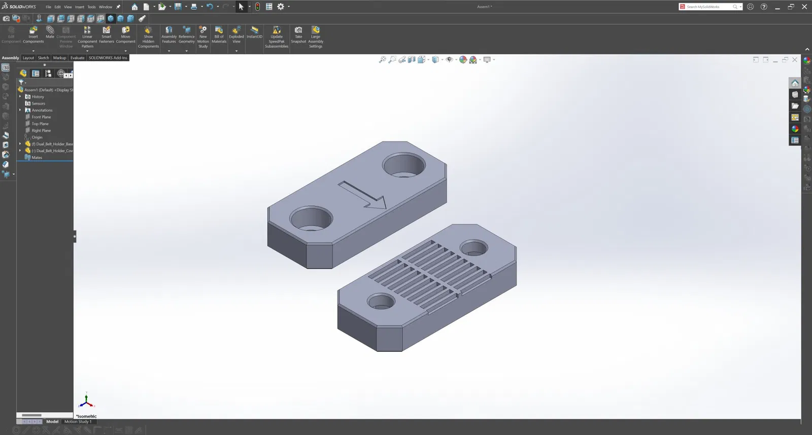The image size is (812, 435).
Task: Switch to Motion Study 1 tab
Action: [78, 422]
